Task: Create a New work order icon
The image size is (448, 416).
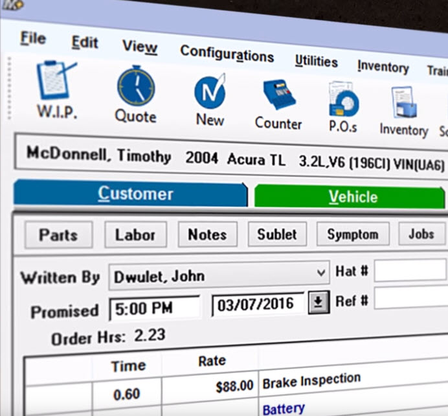Action: (210, 92)
